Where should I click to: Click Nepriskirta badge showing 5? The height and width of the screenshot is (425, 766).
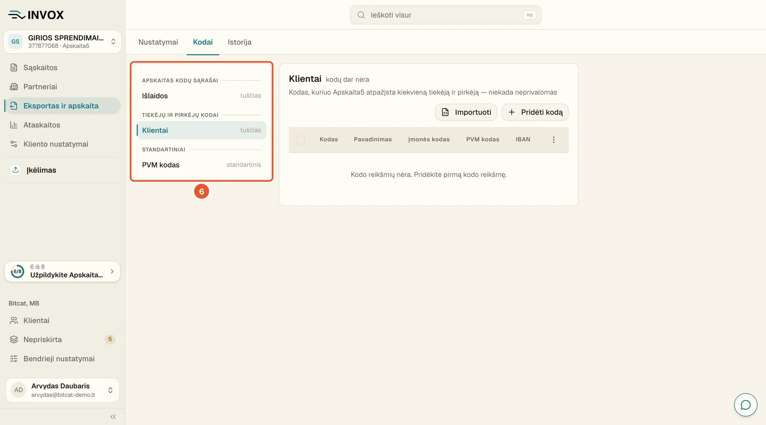pos(110,339)
